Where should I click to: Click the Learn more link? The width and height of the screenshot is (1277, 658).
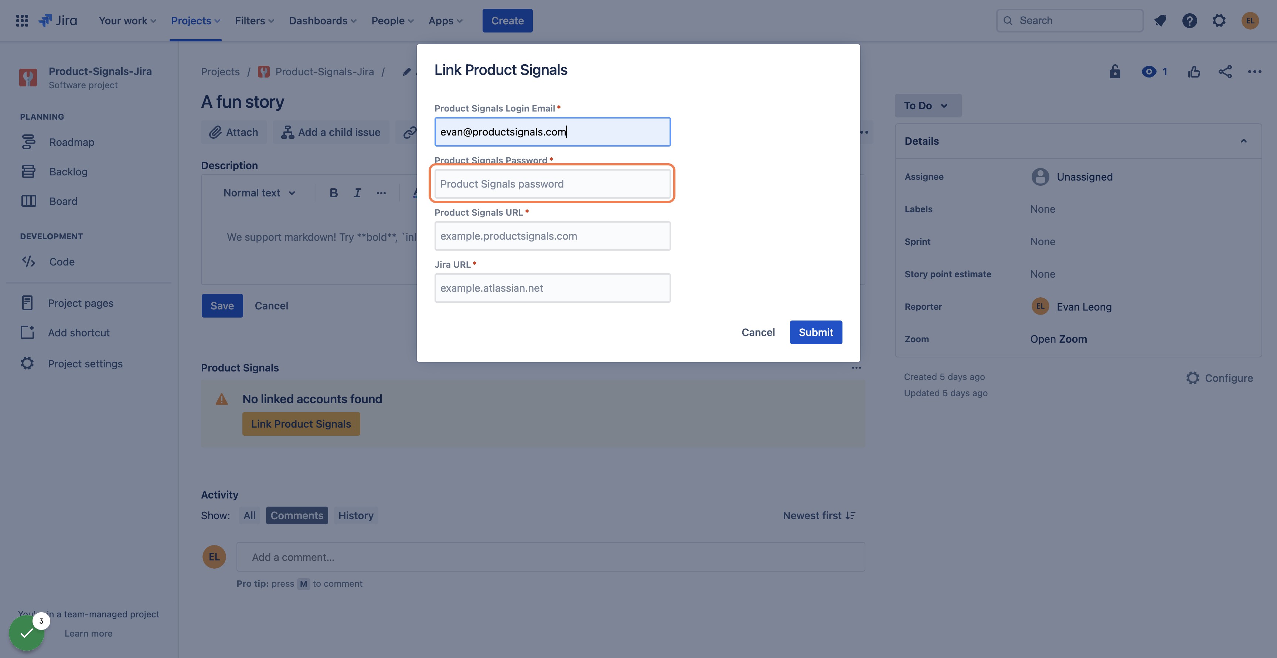click(88, 633)
